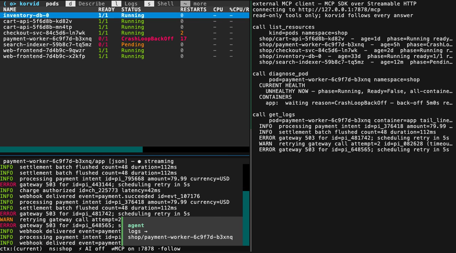
Task: Click the 'call list_resources' entry
Action: [284, 27]
